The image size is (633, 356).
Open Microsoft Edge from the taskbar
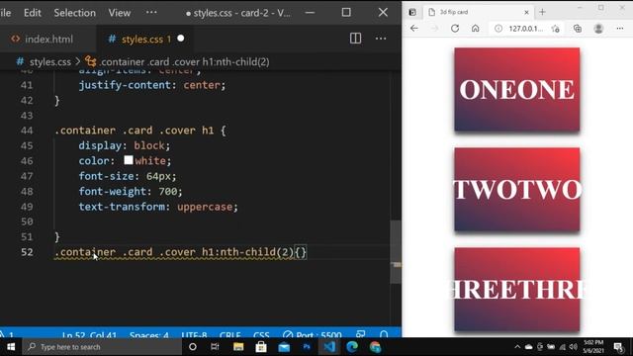(x=352, y=347)
